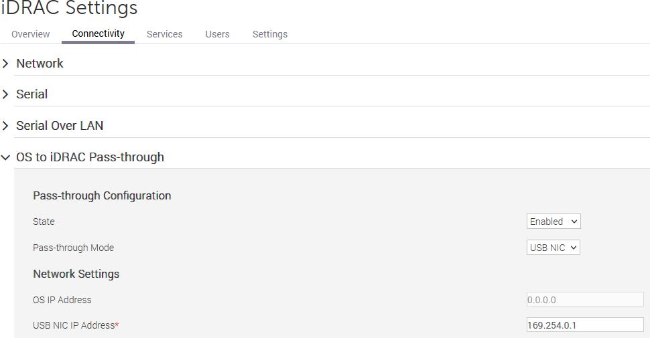650x338 pixels.
Task: Click the Pass-through Mode label
Action: [x=73, y=248]
